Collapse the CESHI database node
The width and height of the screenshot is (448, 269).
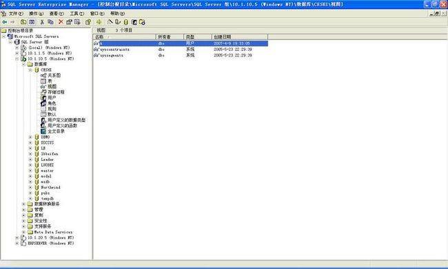click(30, 70)
